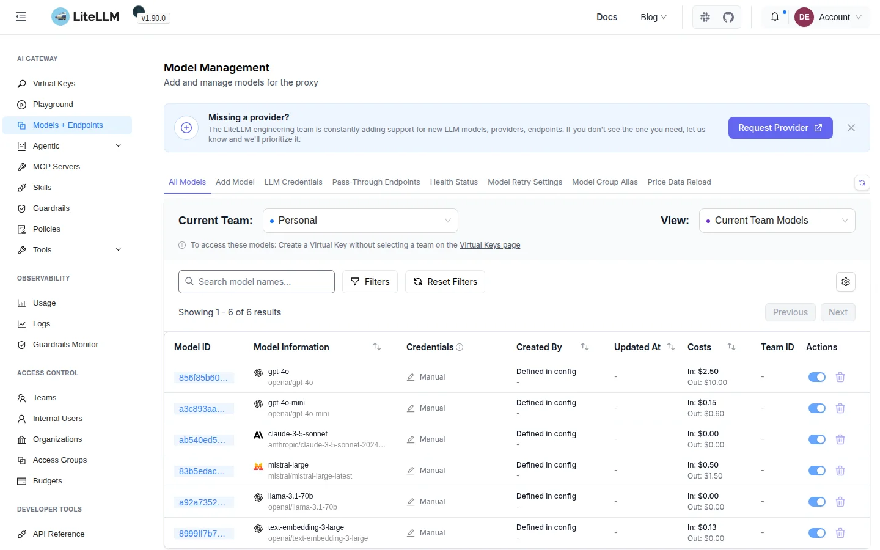Open the Slack community icon

click(x=705, y=17)
